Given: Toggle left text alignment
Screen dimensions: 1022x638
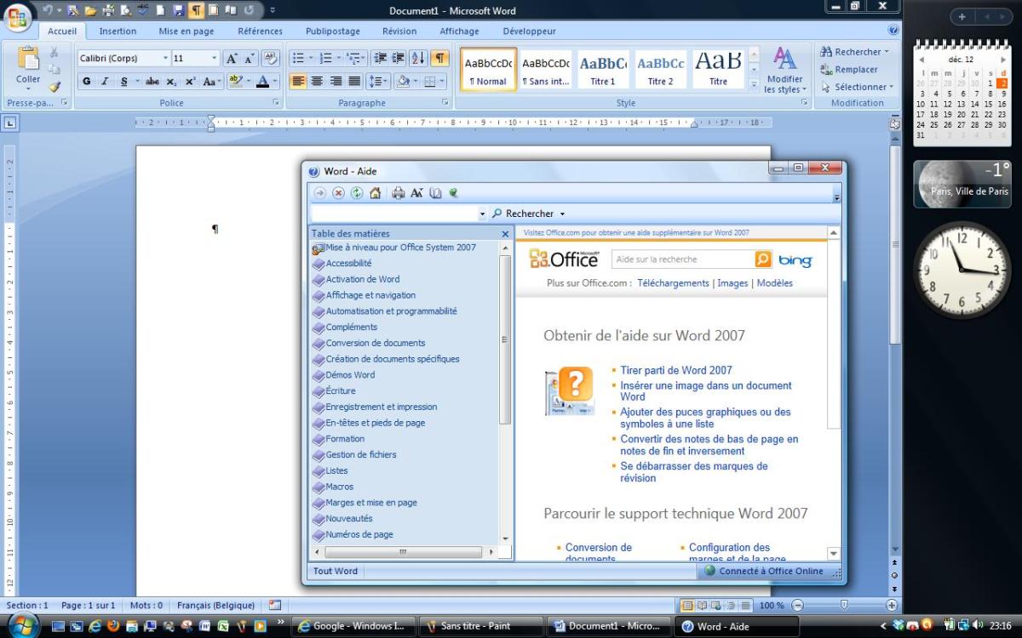Looking at the screenshot, I should click(298, 82).
